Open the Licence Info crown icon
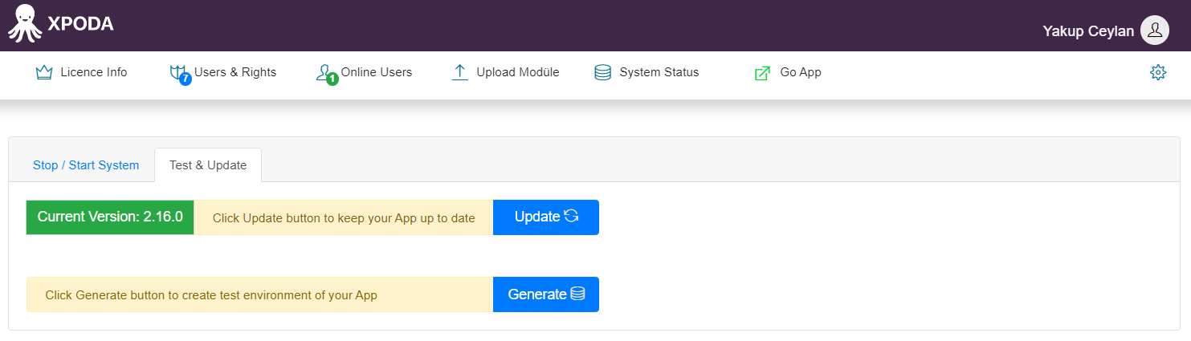 point(44,72)
